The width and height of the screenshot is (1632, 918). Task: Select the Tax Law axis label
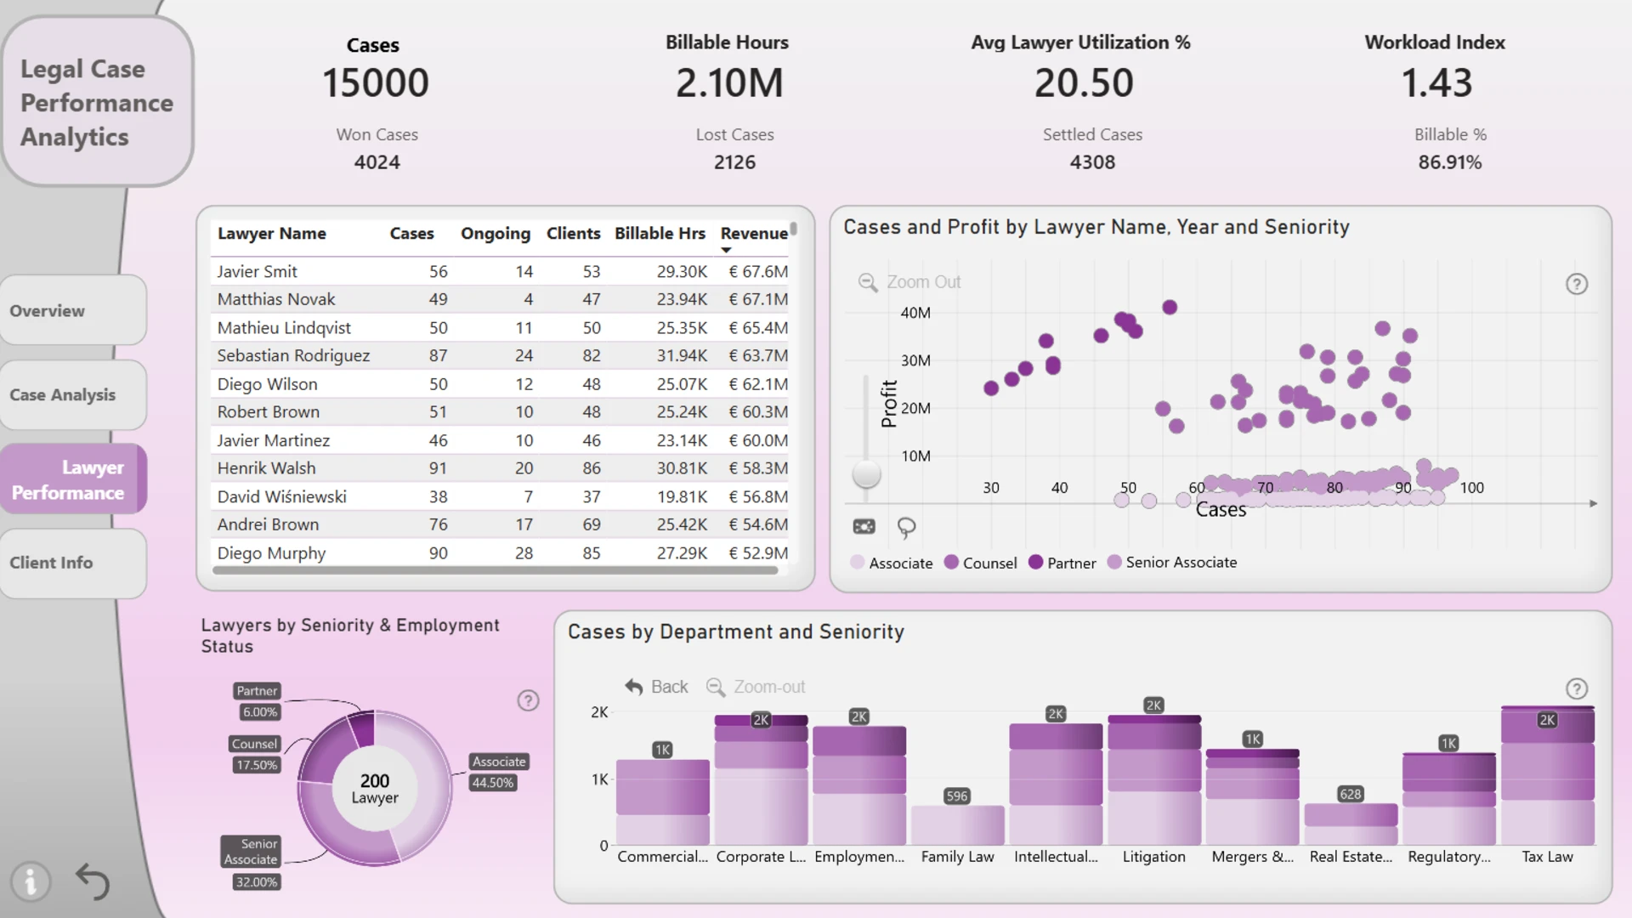(x=1547, y=857)
